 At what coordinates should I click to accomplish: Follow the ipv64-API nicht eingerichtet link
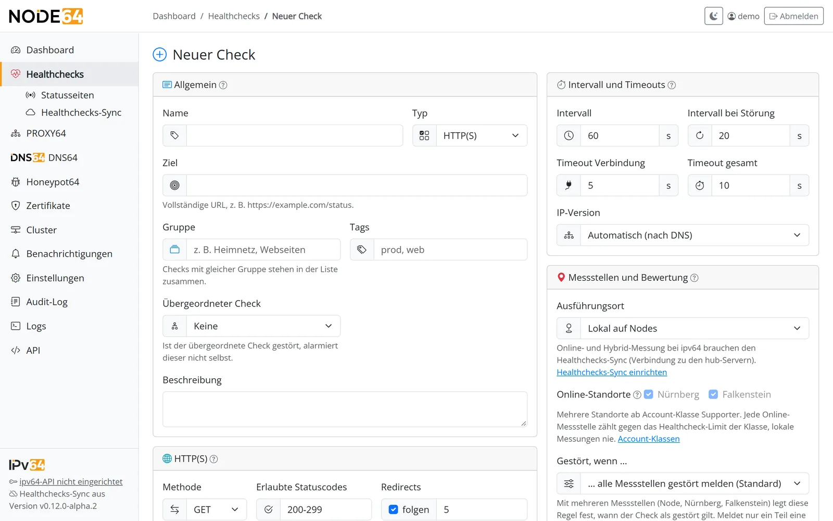pos(71,482)
